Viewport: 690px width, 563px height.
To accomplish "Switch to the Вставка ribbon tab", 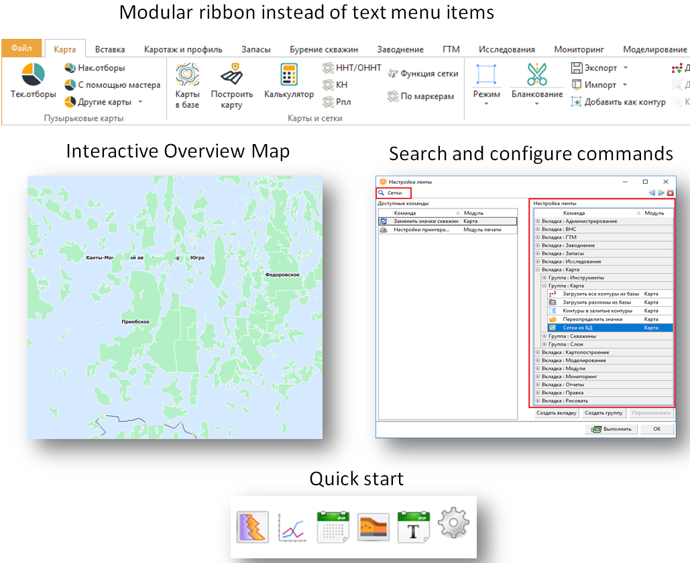I will [110, 50].
